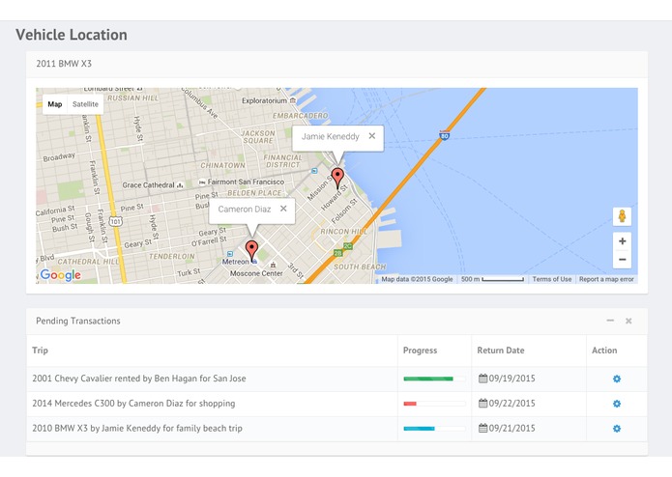The height and width of the screenshot is (477, 672).
Task: Click the Trip column header
Action: pyautogui.click(x=40, y=351)
